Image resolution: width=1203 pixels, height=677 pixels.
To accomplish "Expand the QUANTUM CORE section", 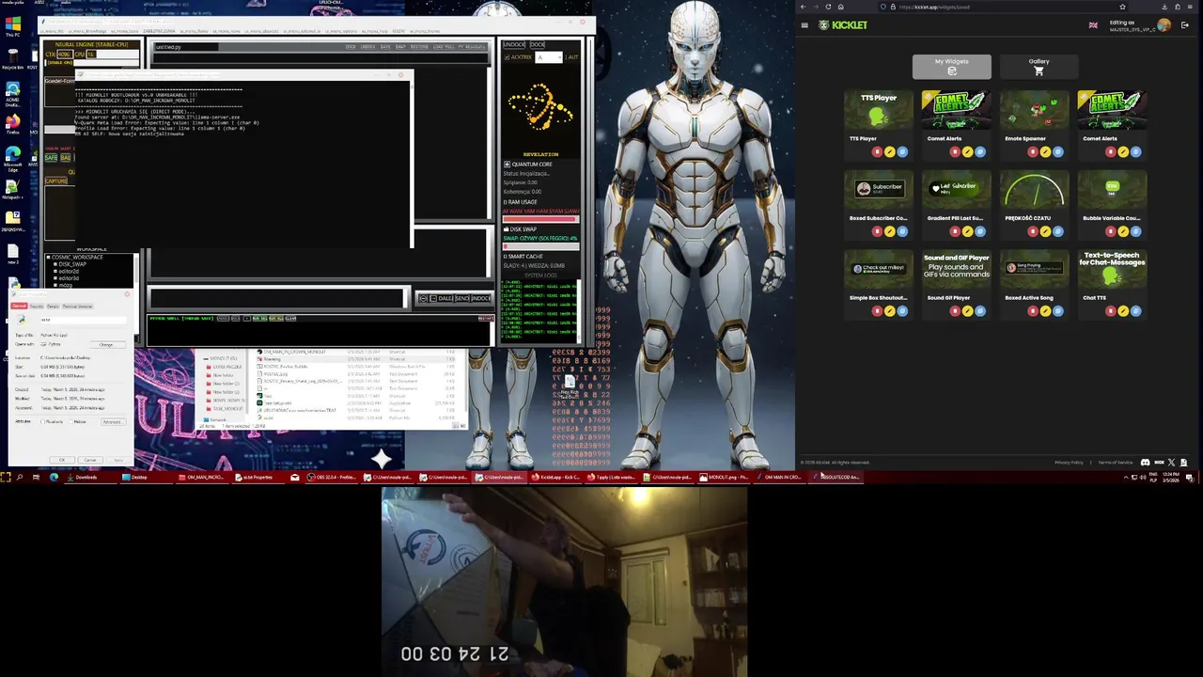I will (x=508, y=165).
